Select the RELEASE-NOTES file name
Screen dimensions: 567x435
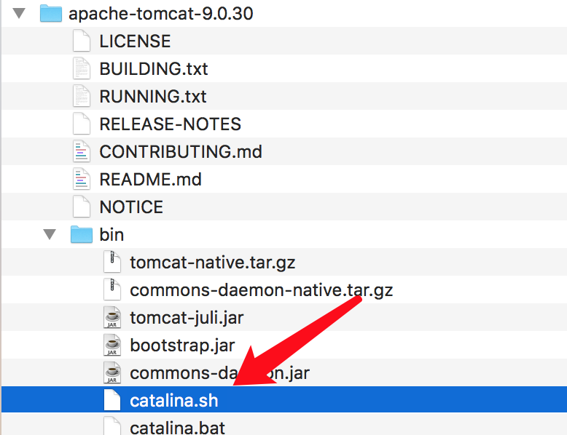click(x=171, y=124)
